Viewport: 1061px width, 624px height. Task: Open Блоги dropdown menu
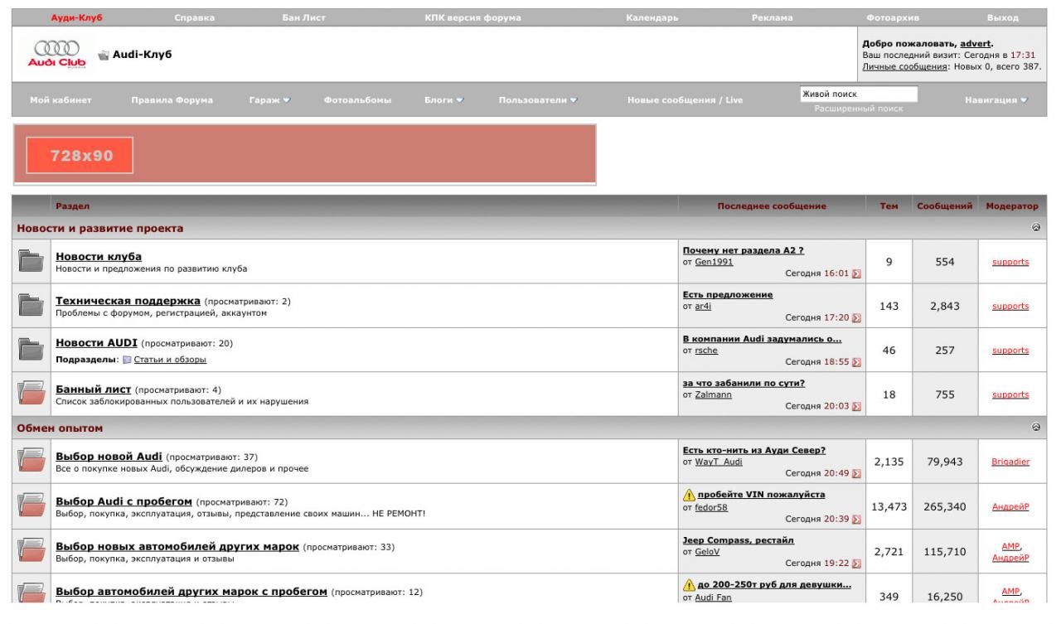coord(444,100)
